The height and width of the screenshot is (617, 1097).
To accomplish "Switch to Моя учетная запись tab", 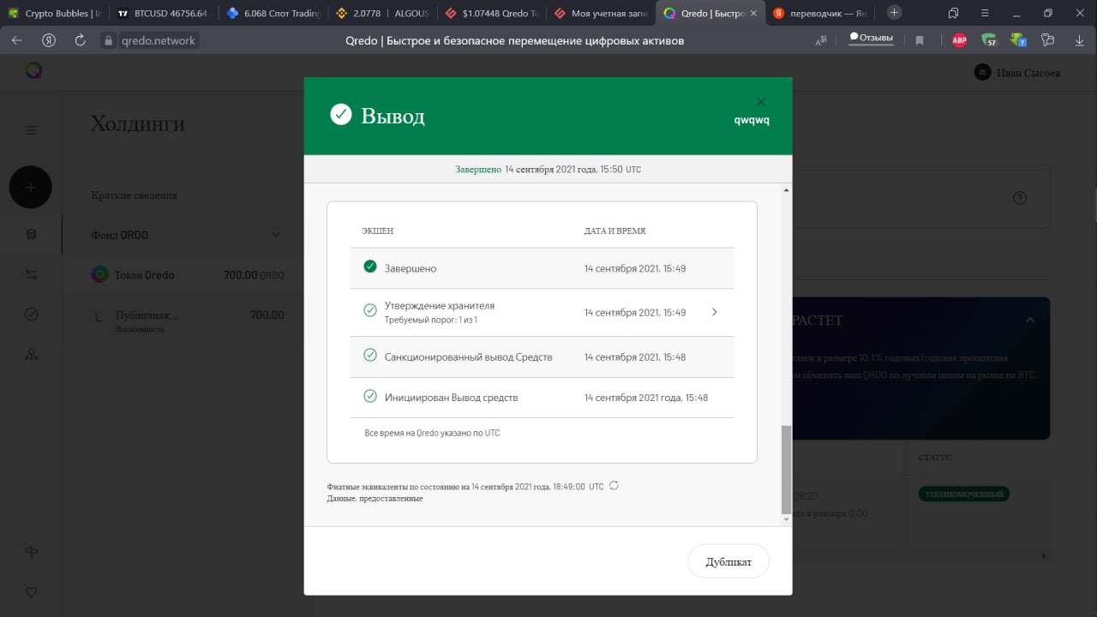I will pyautogui.click(x=601, y=13).
